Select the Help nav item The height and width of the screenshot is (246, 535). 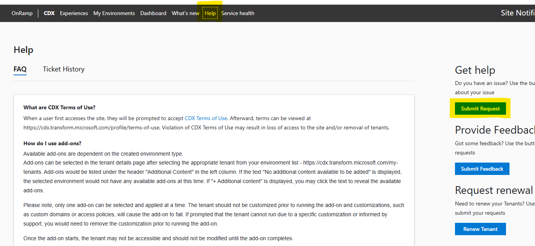[x=210, y=13]
